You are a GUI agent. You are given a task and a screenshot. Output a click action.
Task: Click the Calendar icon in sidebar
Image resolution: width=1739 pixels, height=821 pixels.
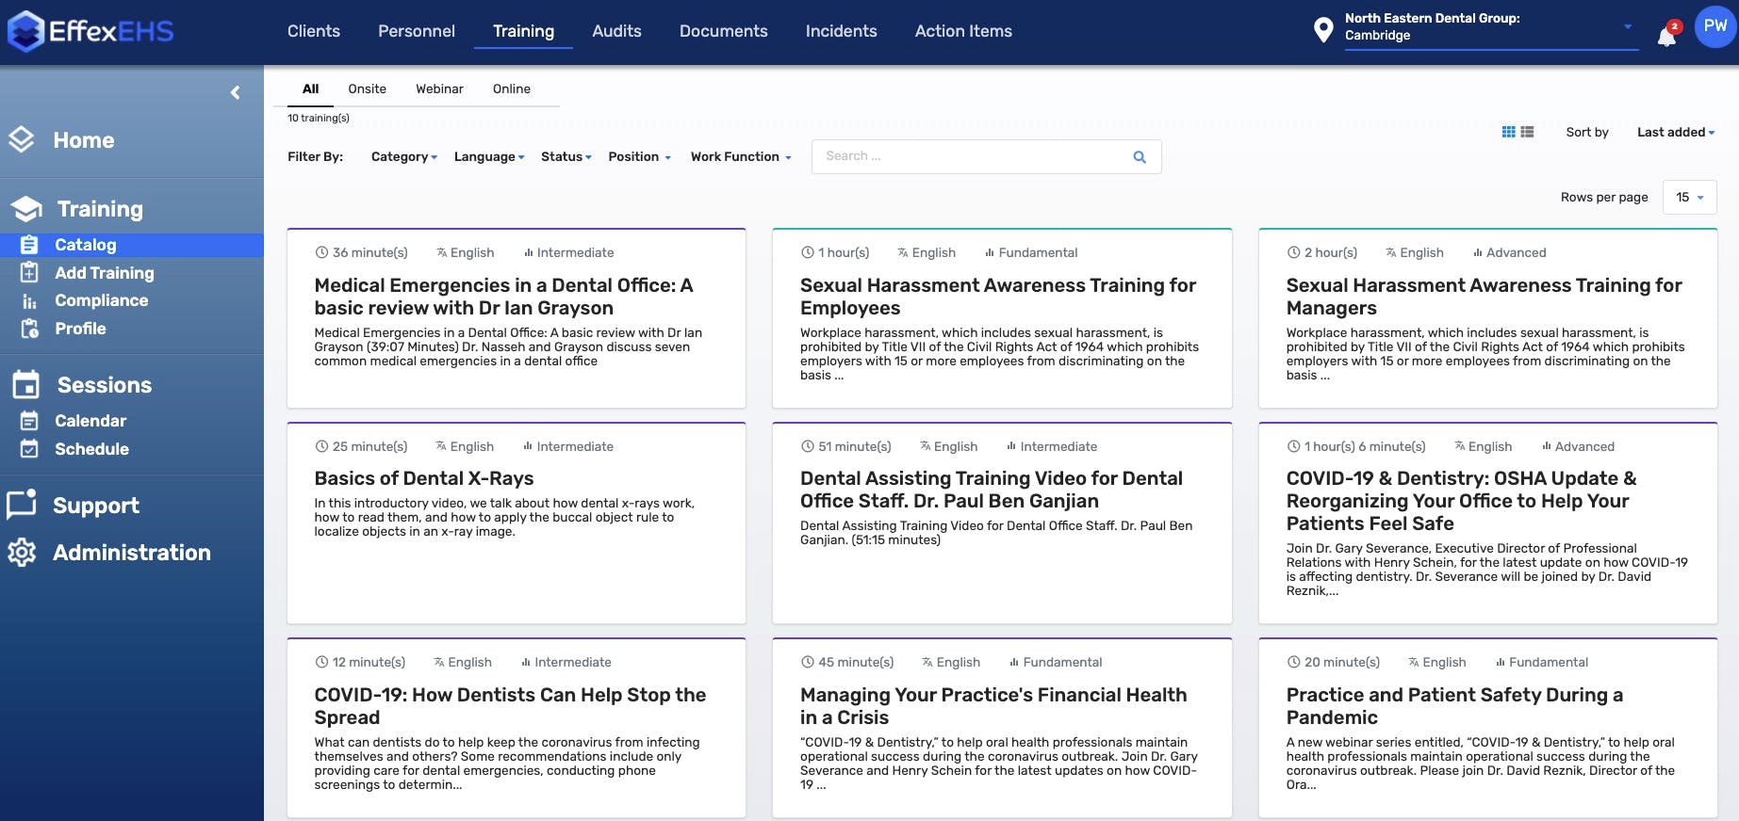point(29,421)
